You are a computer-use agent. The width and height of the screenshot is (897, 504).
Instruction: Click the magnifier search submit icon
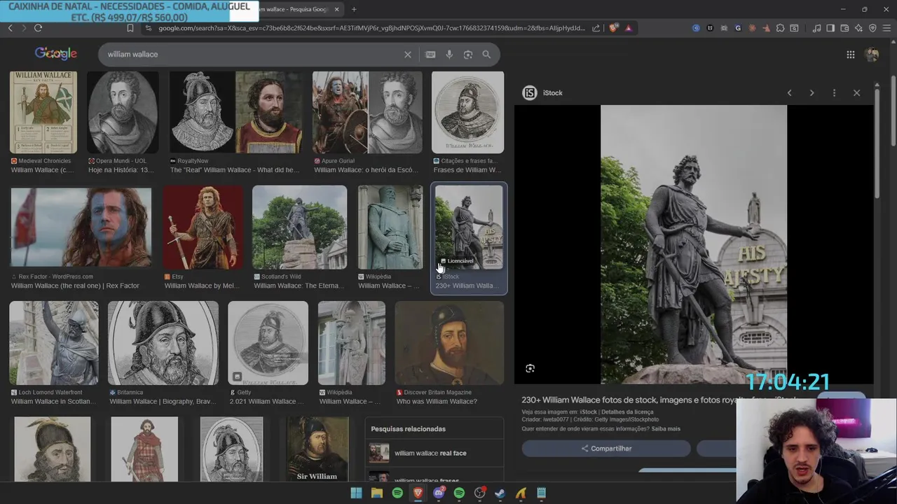coord(486,55)
